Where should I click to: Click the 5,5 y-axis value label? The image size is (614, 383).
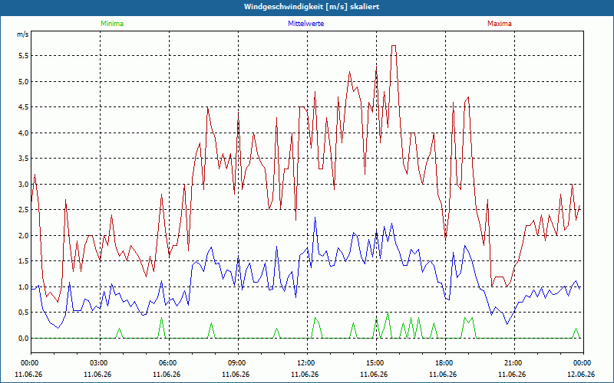pos(24,56)
